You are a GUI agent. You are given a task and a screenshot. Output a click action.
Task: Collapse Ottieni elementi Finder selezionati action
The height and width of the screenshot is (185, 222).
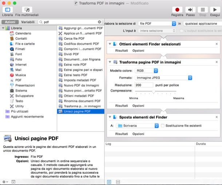point(110,44)
